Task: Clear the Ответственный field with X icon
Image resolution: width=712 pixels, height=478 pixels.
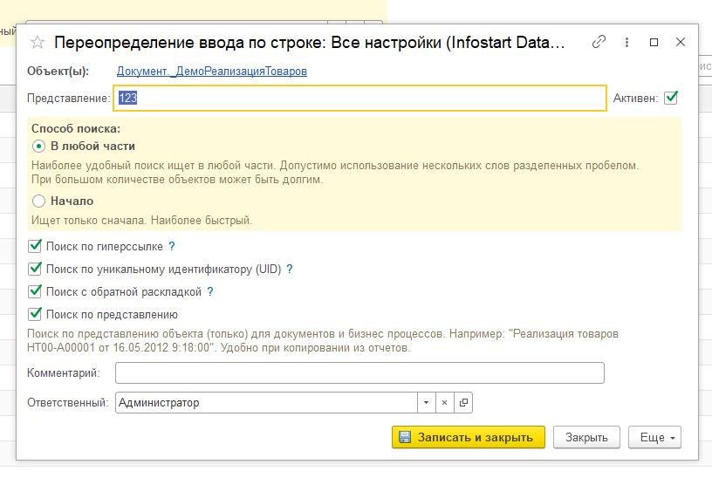Action: click(x=444, y=403)
